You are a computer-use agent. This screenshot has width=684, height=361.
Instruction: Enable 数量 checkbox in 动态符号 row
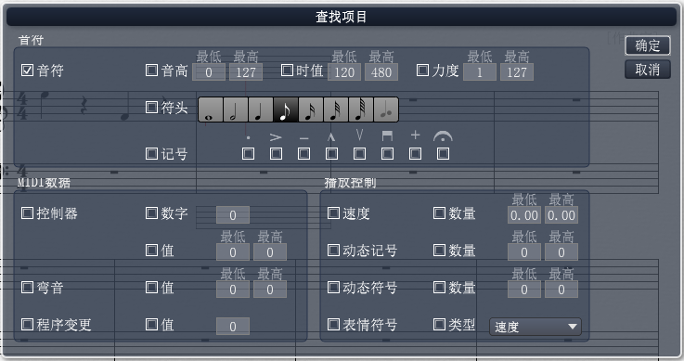[x=439, y=287]
